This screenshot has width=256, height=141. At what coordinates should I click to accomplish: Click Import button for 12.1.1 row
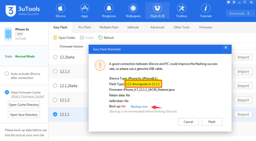pos(243,114)
